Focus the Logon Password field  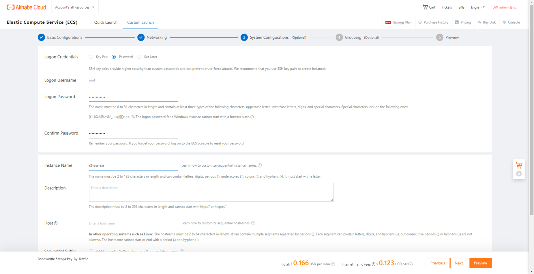tap(133, 97)
